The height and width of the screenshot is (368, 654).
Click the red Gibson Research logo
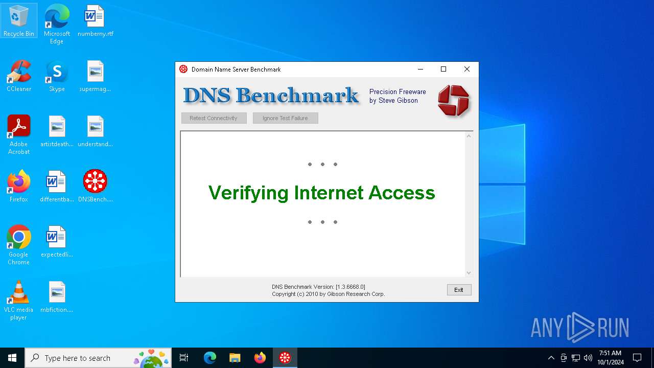coord(453,100)
